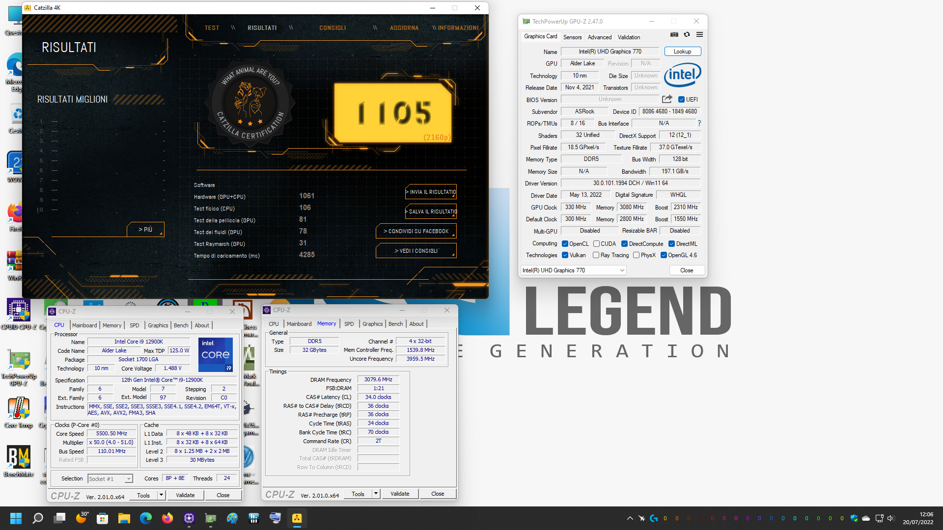Open taskbar Search
The width and height of the screenshot is (943, 530).
tap(38, 518)
